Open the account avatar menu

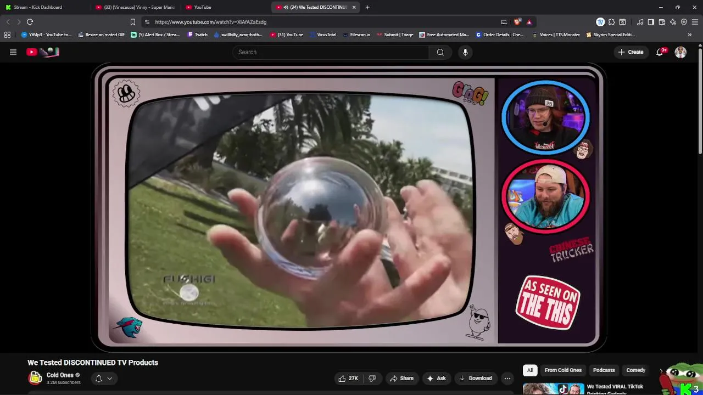(x=680, y=52)
